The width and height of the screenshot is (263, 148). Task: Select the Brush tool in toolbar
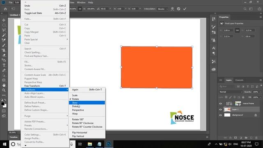[4, 45]
